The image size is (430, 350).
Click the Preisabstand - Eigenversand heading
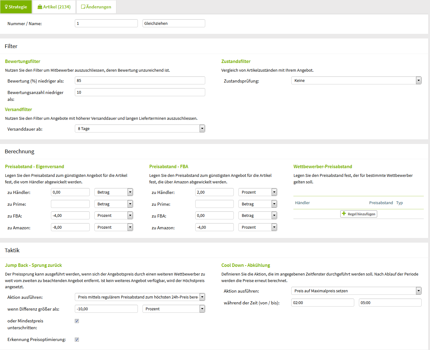[34, 167]
